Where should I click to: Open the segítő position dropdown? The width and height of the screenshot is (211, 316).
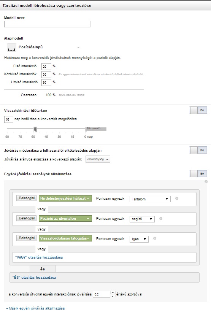[142, 219]
